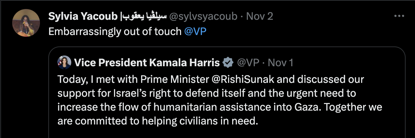Screen dimensions: 415x138
Task: Click Sylvia Yacoub's profile avatar
Action: (x=26, y=23)
